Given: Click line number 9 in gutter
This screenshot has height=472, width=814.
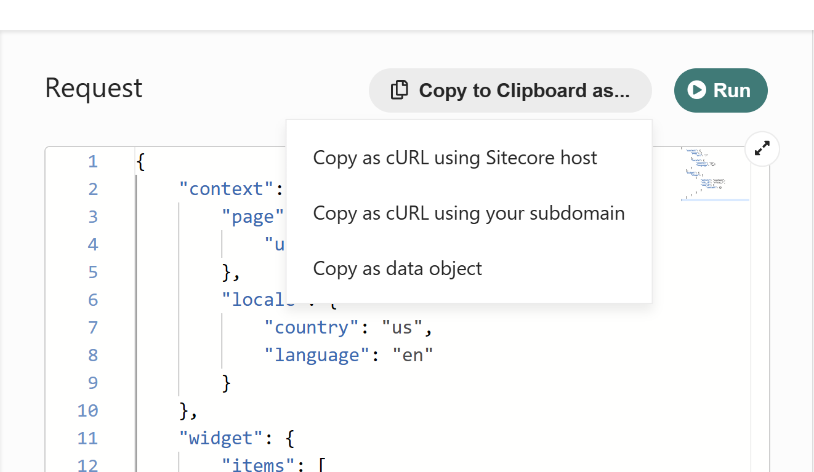Looking at the screenshot, I should (93, 383).
